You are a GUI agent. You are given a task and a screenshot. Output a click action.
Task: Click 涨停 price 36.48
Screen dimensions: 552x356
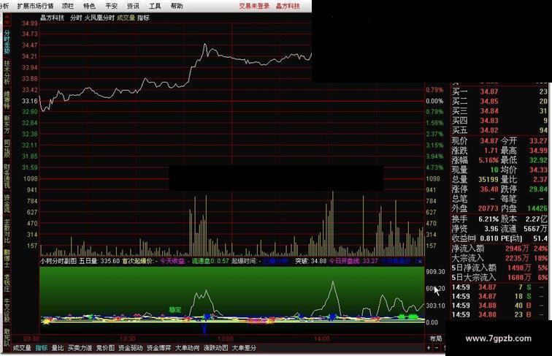pos(489,189)
